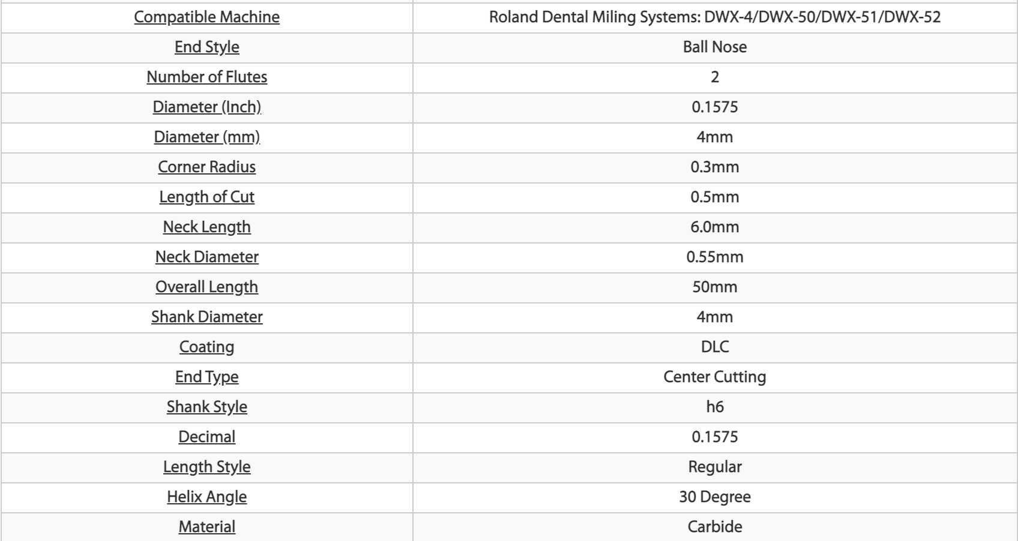1018x541 pixels.
Task: Open the Corner Radius link
Action: [206, 167]
